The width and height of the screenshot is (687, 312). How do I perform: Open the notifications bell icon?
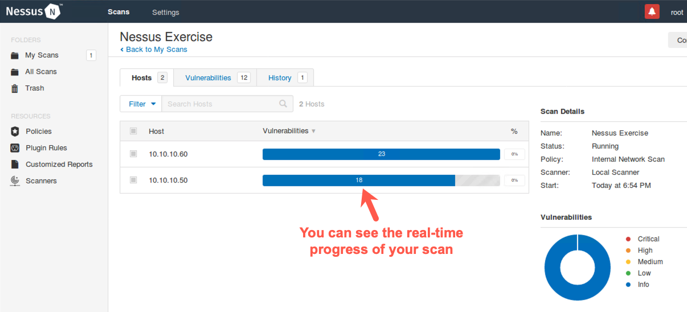652,11
